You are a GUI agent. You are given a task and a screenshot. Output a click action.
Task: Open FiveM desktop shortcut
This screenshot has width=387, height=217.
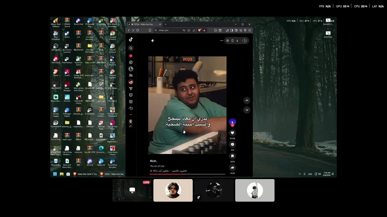(67, 73)
